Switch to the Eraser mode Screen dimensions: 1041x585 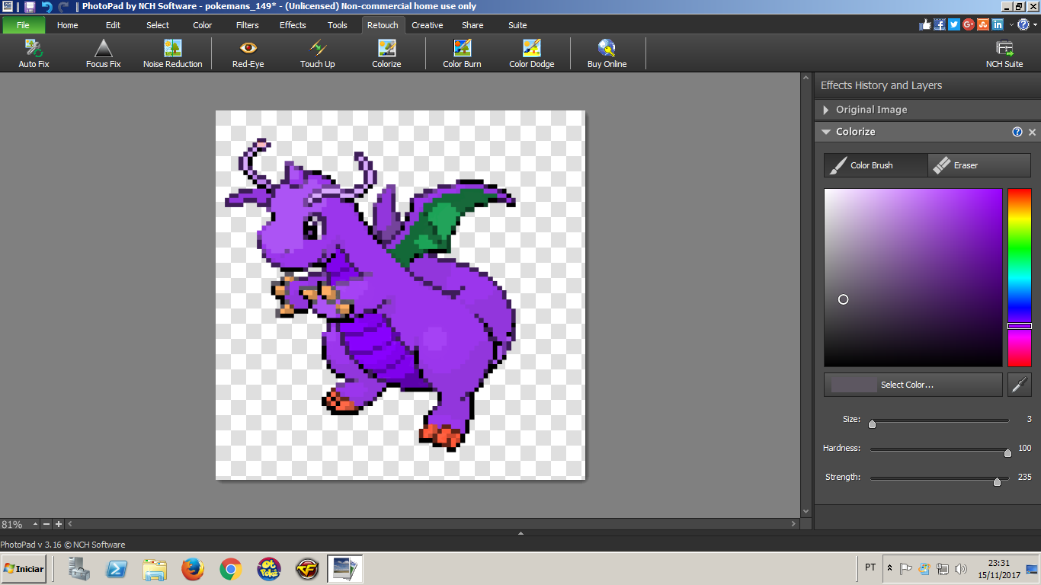979,165
